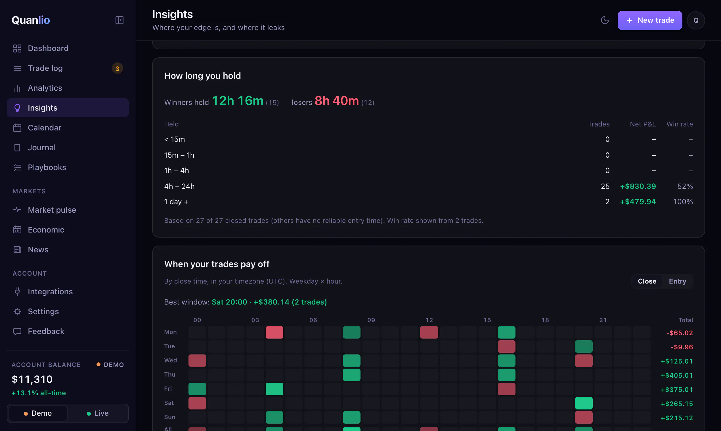Screen dimensions: 721x431
Task: Go to the Trade log page
Action: 68,68
